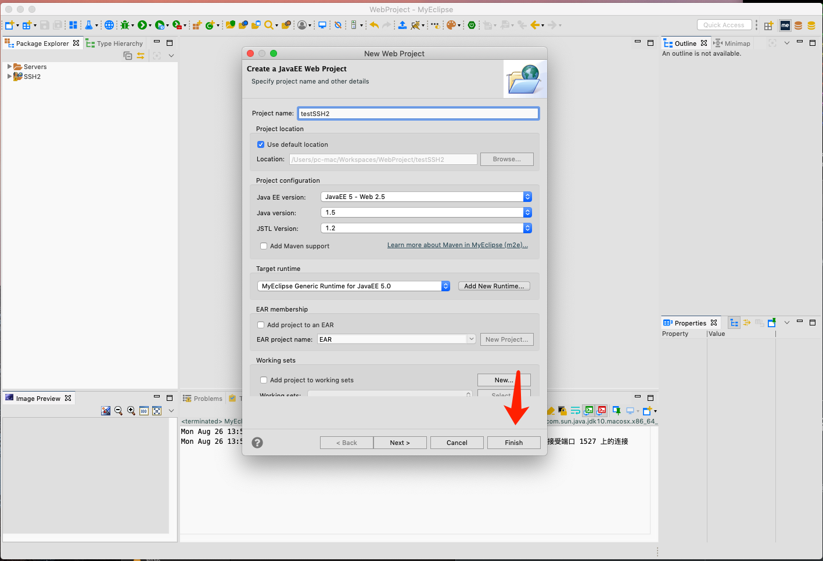
Task: Close the Properties tab
Action: [x=714, y=323]
